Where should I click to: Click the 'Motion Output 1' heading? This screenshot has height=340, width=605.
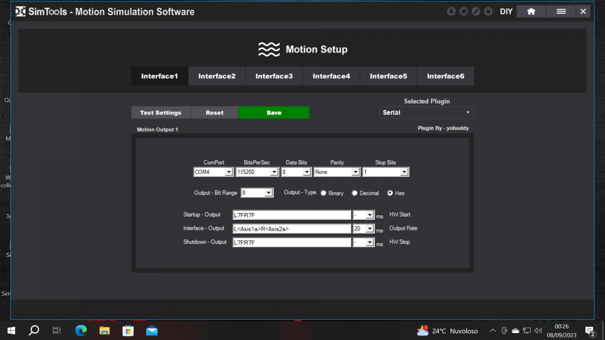(157, 130)
